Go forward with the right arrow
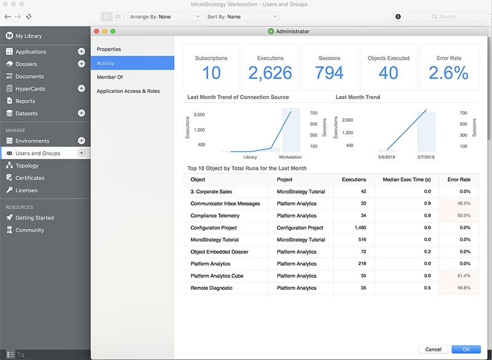 [18, 17]
